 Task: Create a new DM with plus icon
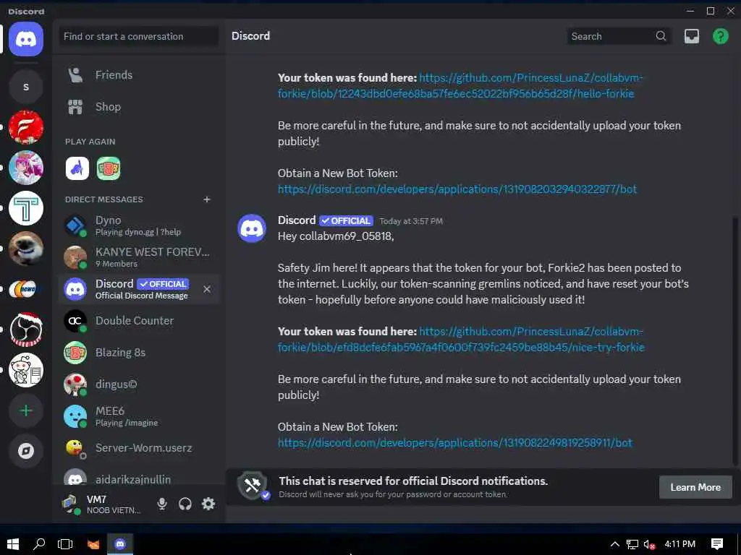pos(207,199)
